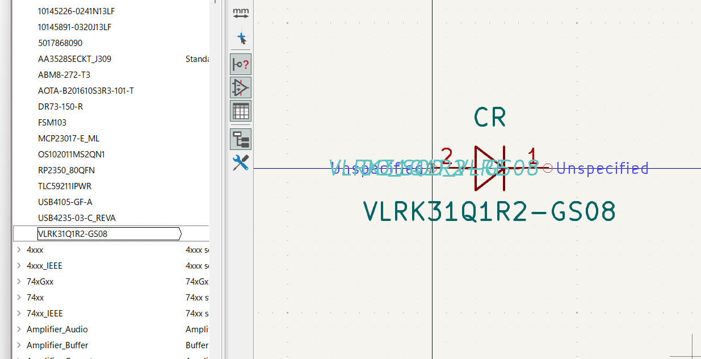The image size is (701, 359).
Task: Select the FSM103 symbol in library list
Action: 52,123
